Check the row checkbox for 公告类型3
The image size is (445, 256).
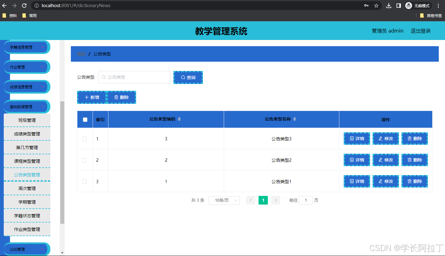pyautogui.click(x=85, y=139)
